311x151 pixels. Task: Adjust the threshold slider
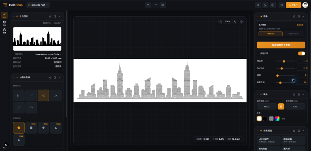285,75
